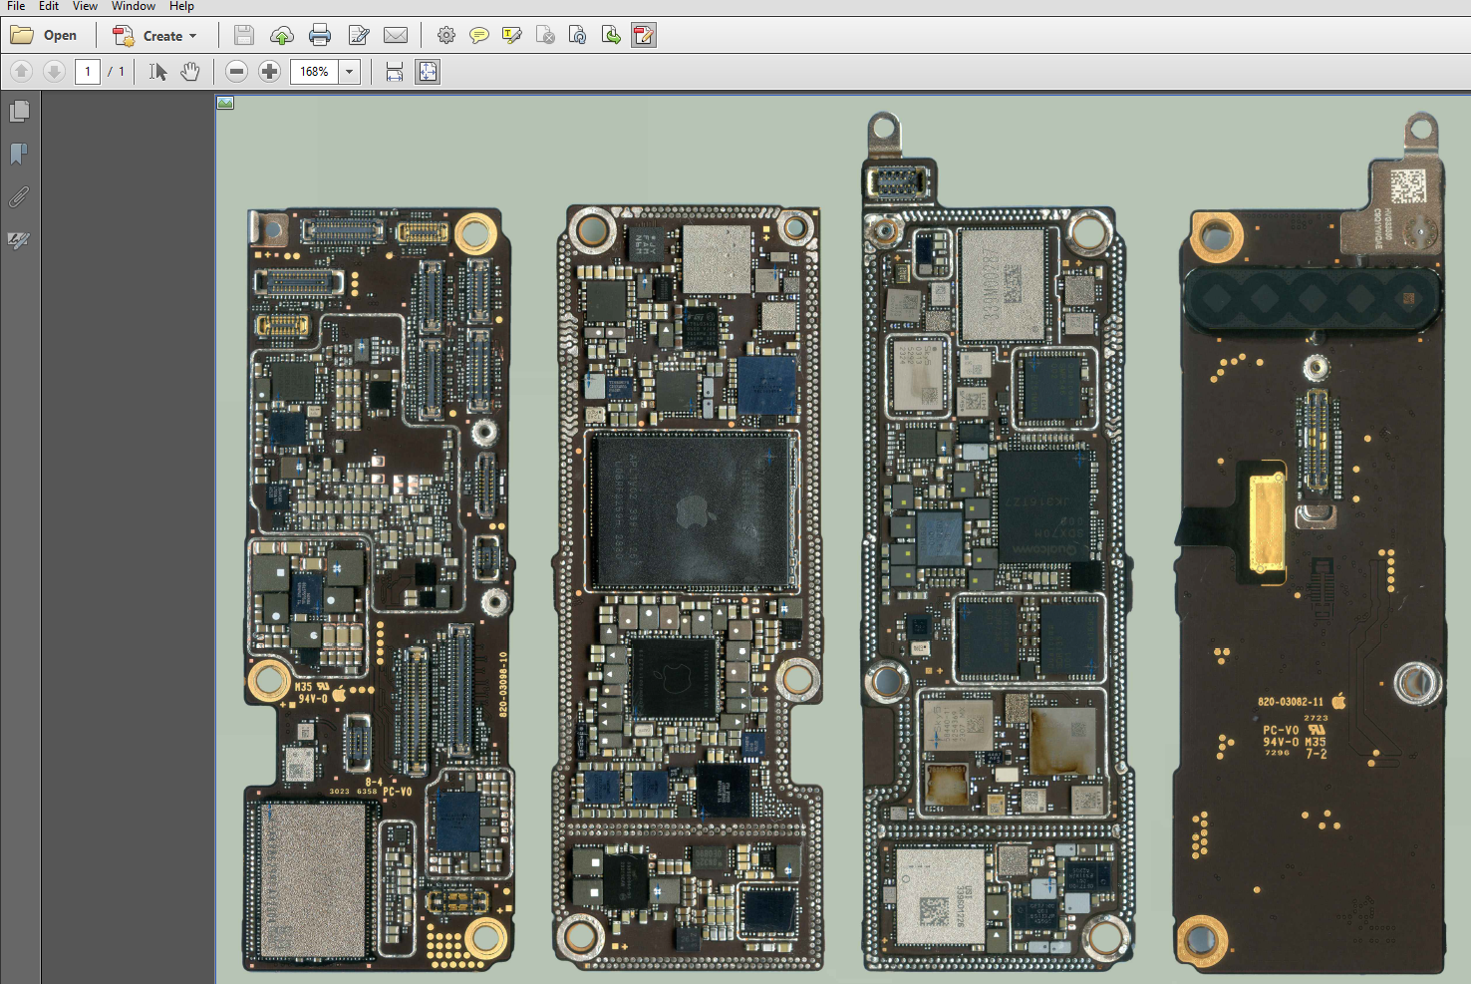Click the Print file icon

(x=320, y=36)
